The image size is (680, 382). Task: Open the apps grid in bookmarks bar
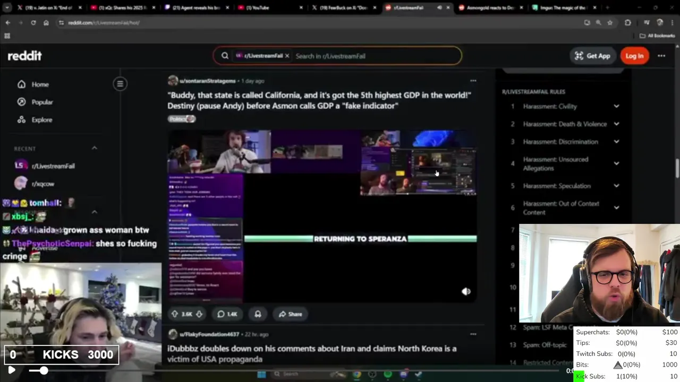coord(7,36)
